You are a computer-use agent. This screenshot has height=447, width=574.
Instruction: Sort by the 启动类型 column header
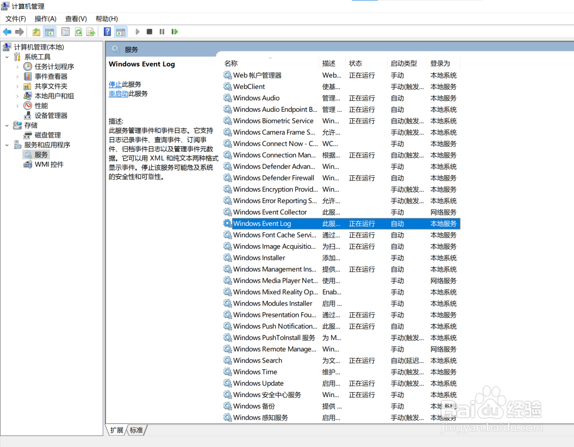407,63
